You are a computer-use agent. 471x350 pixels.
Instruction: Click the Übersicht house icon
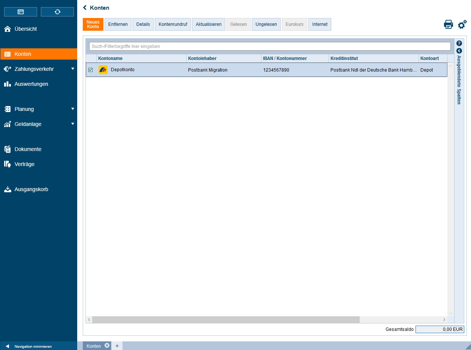7,29
